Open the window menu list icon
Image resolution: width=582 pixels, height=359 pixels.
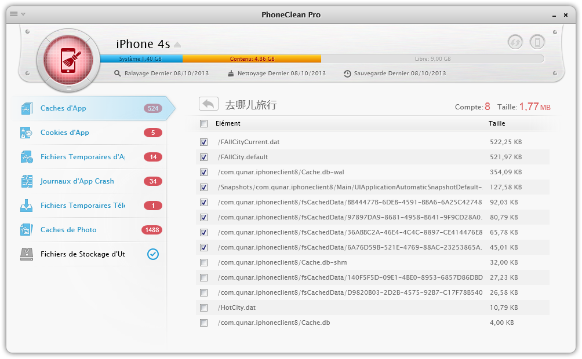pos(14,14)
